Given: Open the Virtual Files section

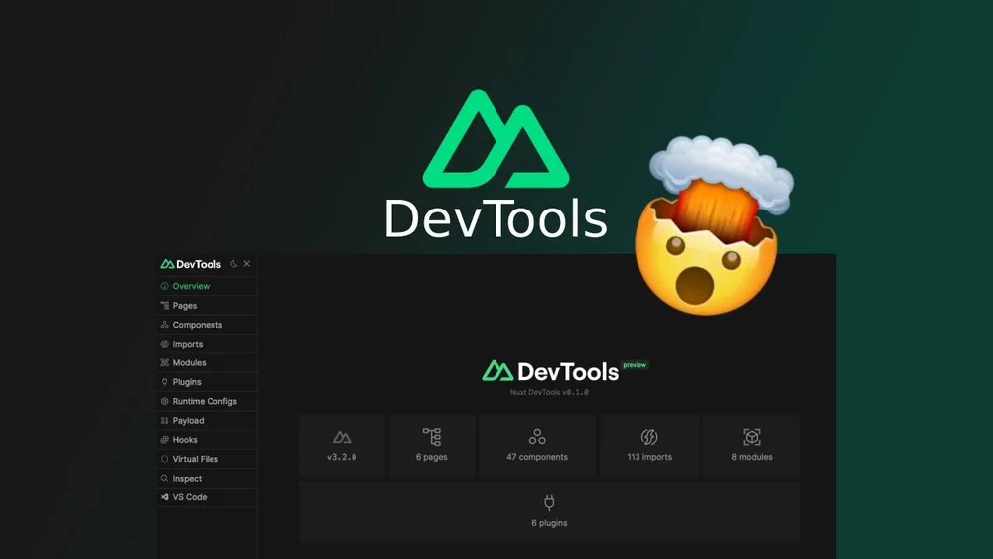Looking at the screenshot, I should click(195, 459).
